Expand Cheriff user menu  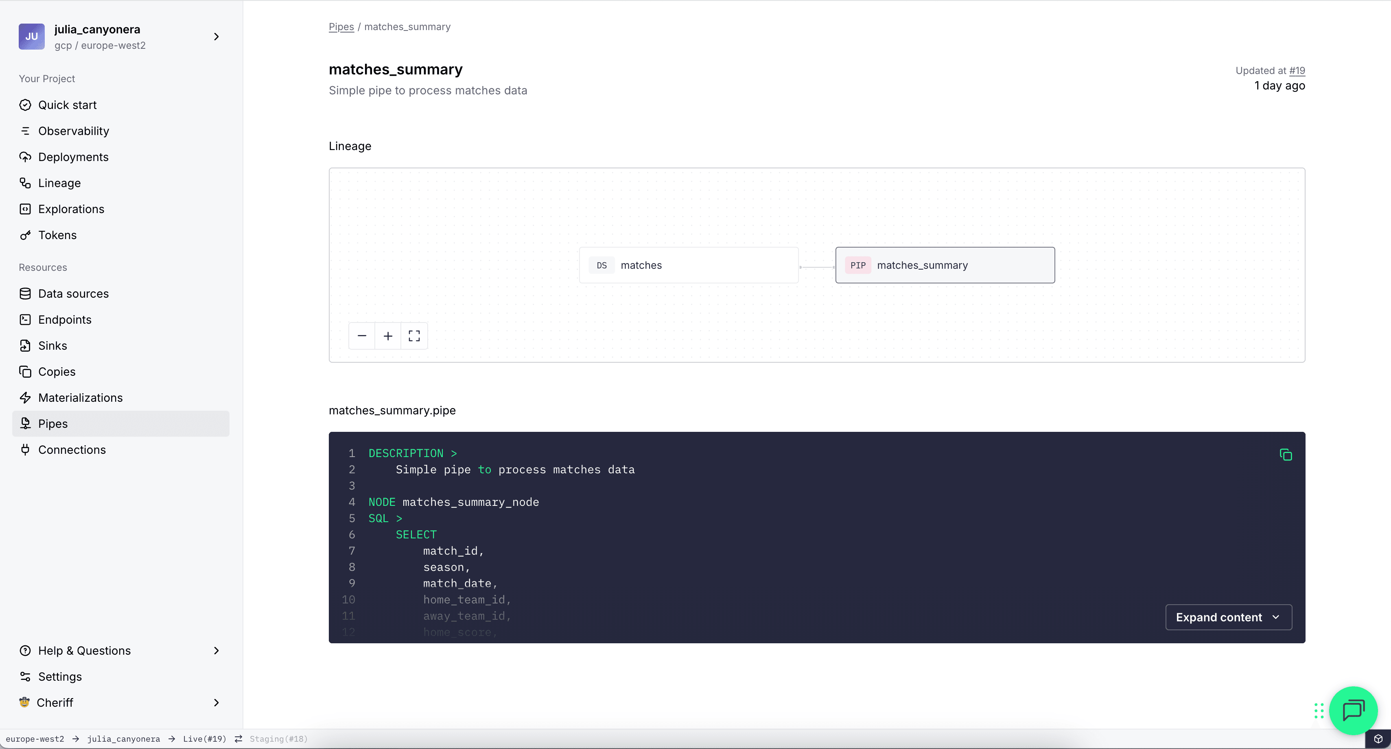[216, 703]
